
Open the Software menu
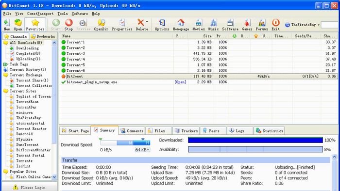click(x=80, y=14)
